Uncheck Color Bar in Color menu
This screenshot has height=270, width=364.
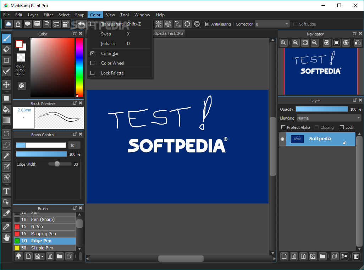point(92,53)
